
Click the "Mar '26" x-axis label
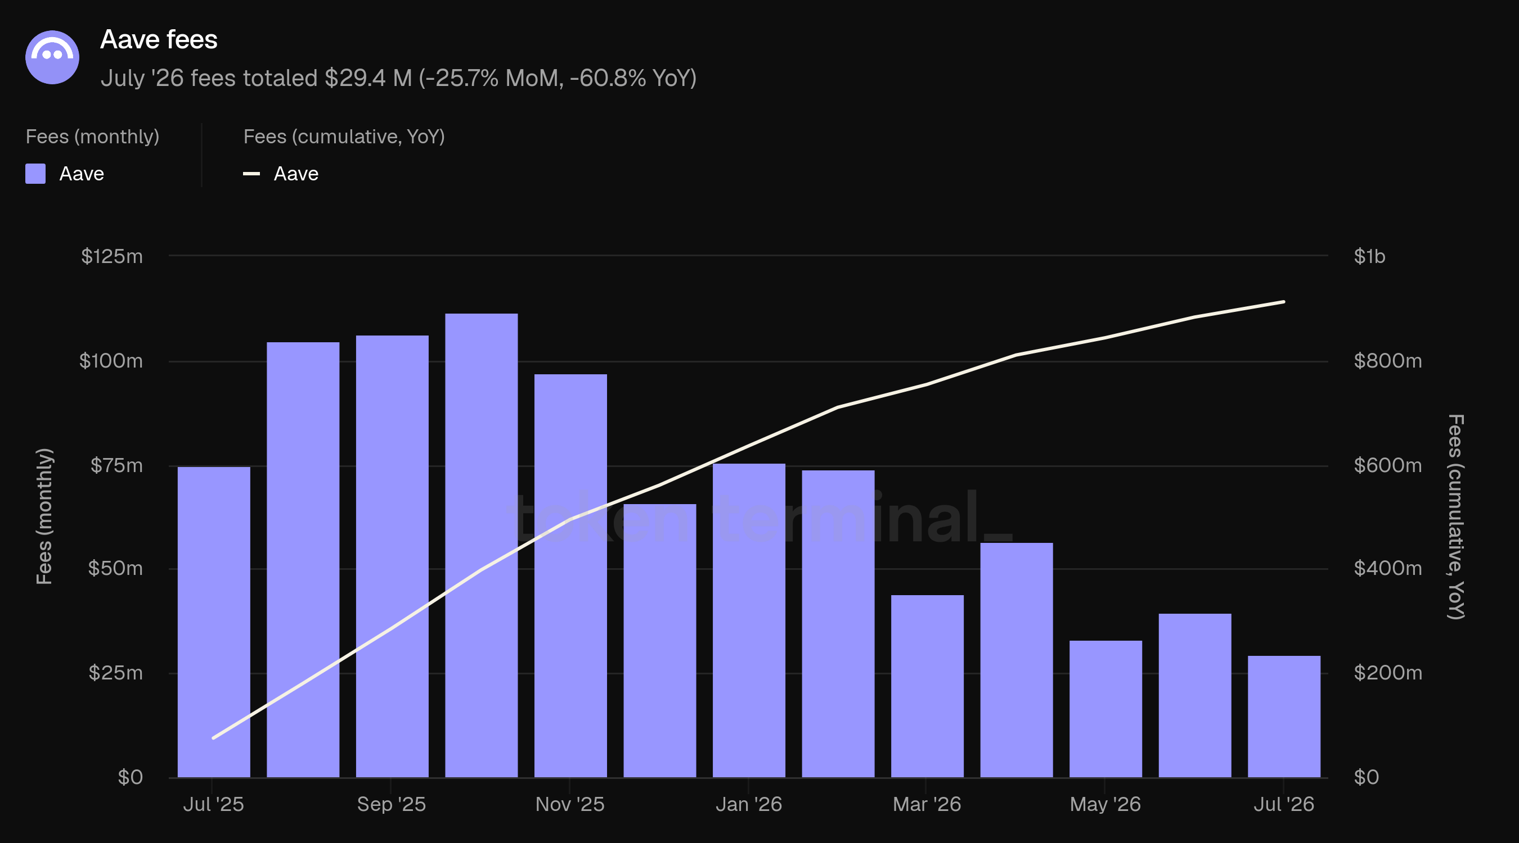[927, 804]
